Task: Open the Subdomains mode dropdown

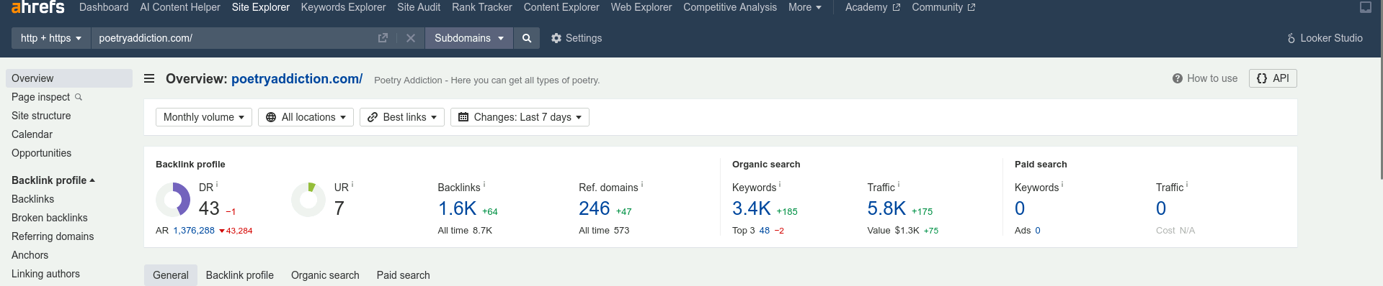Action: coord(469,38)
